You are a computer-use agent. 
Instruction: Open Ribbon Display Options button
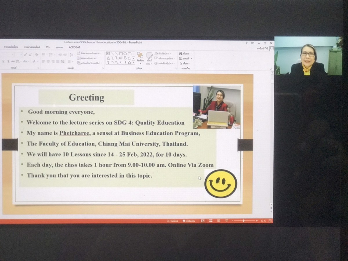point(253,43)
